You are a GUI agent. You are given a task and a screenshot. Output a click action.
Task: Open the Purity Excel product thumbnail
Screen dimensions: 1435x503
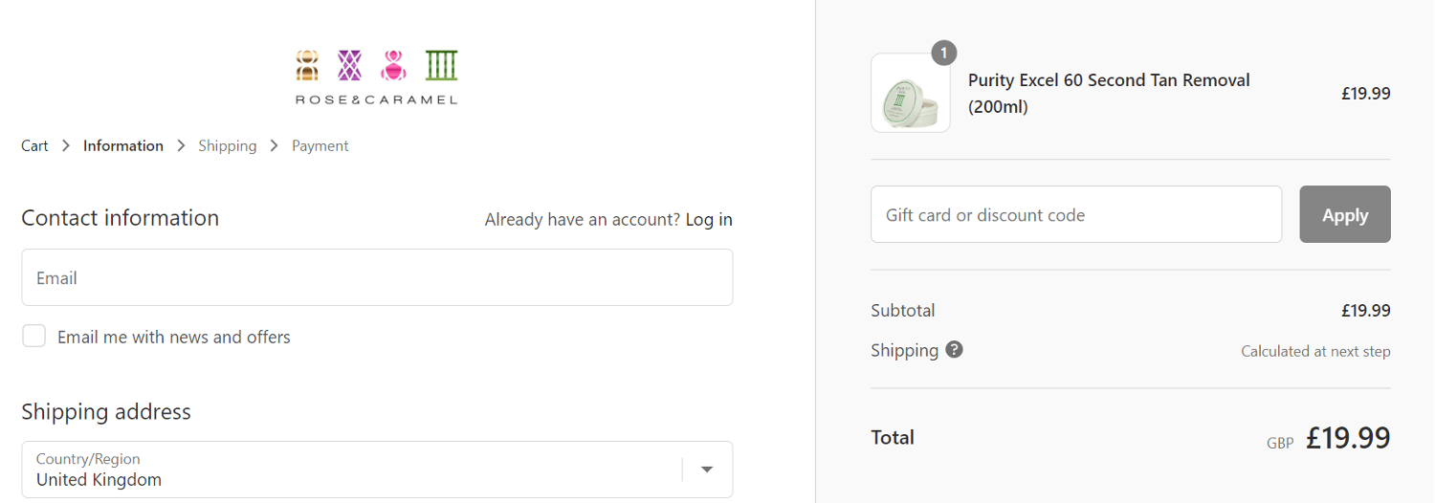pos(911,93)
